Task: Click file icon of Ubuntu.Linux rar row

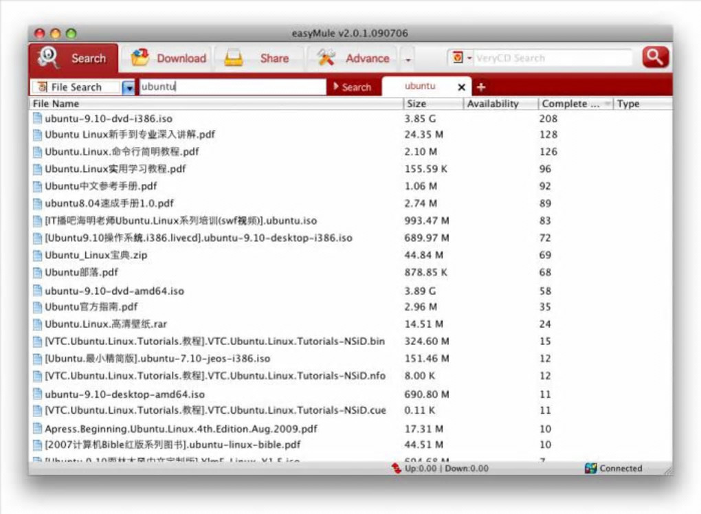Action: pos(38,324)
